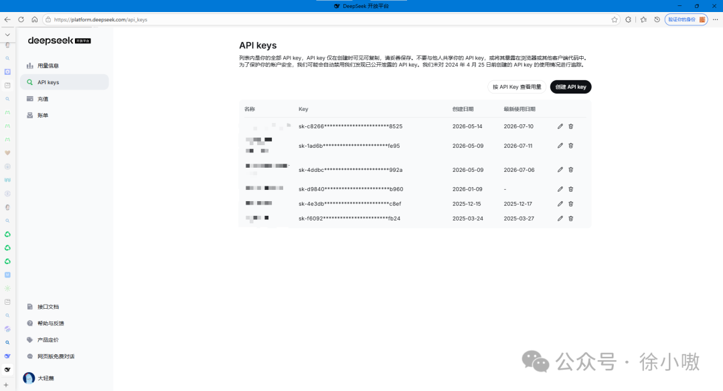Open browser settings ellipsis menu
723x391 pixels.
point(715,19)
